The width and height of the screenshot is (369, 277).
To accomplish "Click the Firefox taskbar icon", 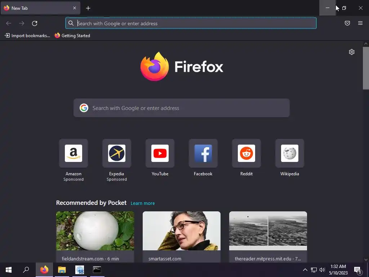I will (x=44, y=270).
